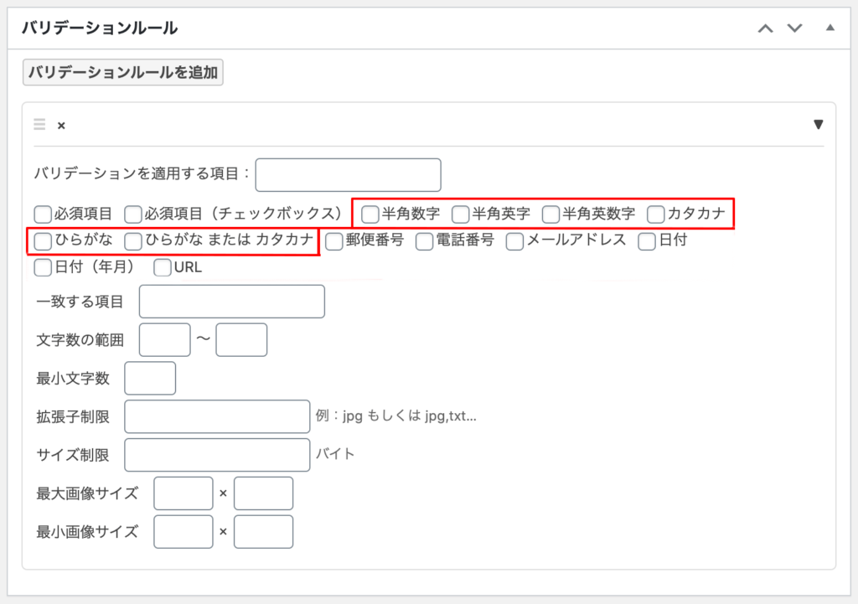
Task: Tick the 日付 checkbox
Action: [647, 240]
